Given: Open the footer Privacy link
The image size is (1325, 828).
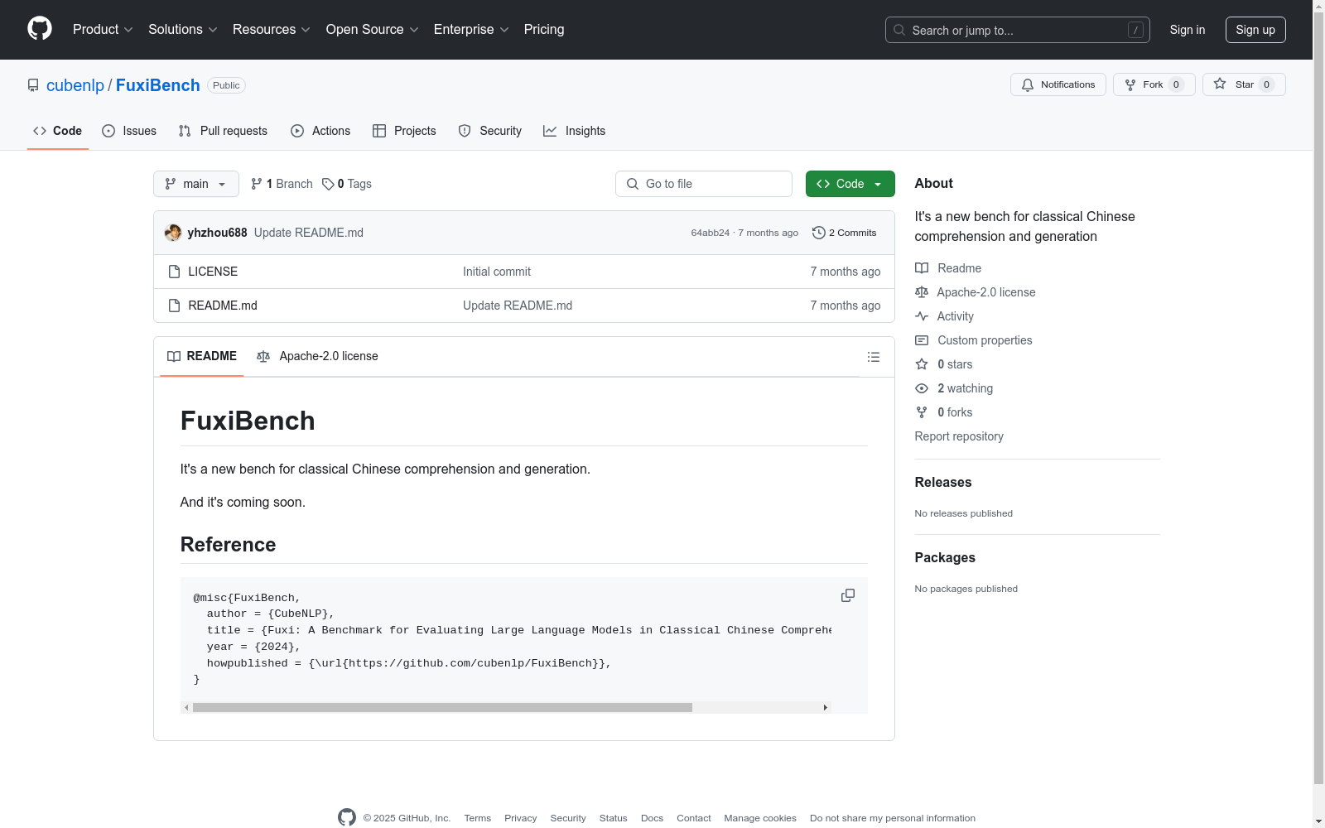Looking at the screenshot, I should click(x=521, y=818).
